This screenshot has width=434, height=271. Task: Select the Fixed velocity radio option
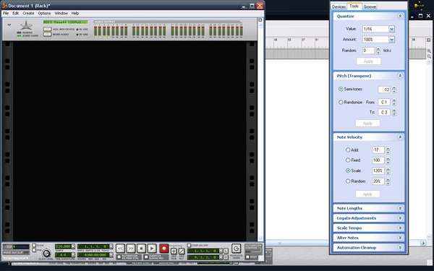348,160
